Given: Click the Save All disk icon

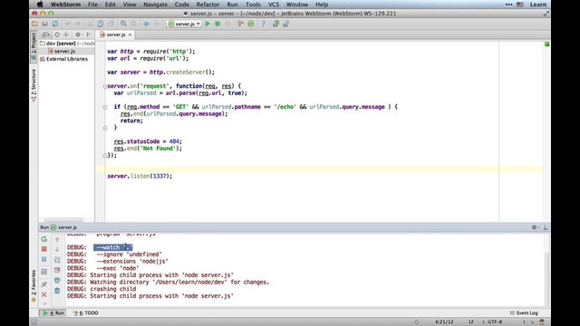Looking at the screenshot, I should (44, 24).
